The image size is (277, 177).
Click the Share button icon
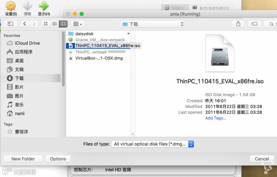click(x=238, y=24)
